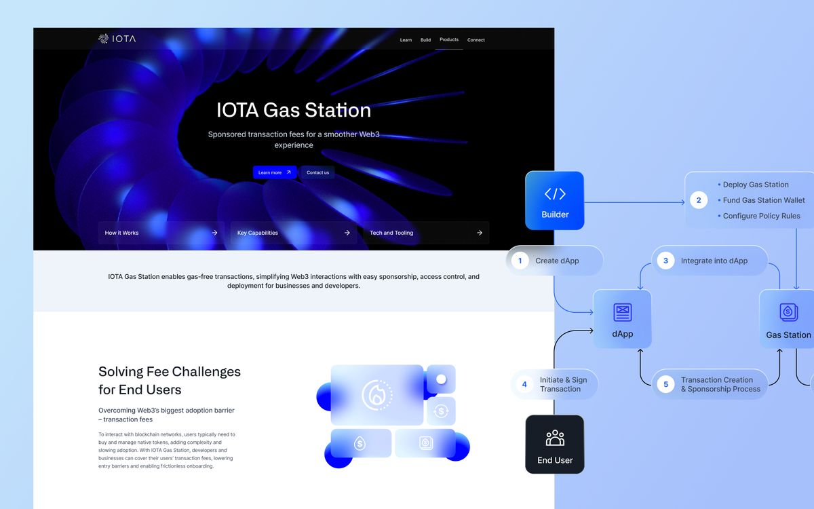Click the gas-free transactions description paragraph

coord(294,281)
